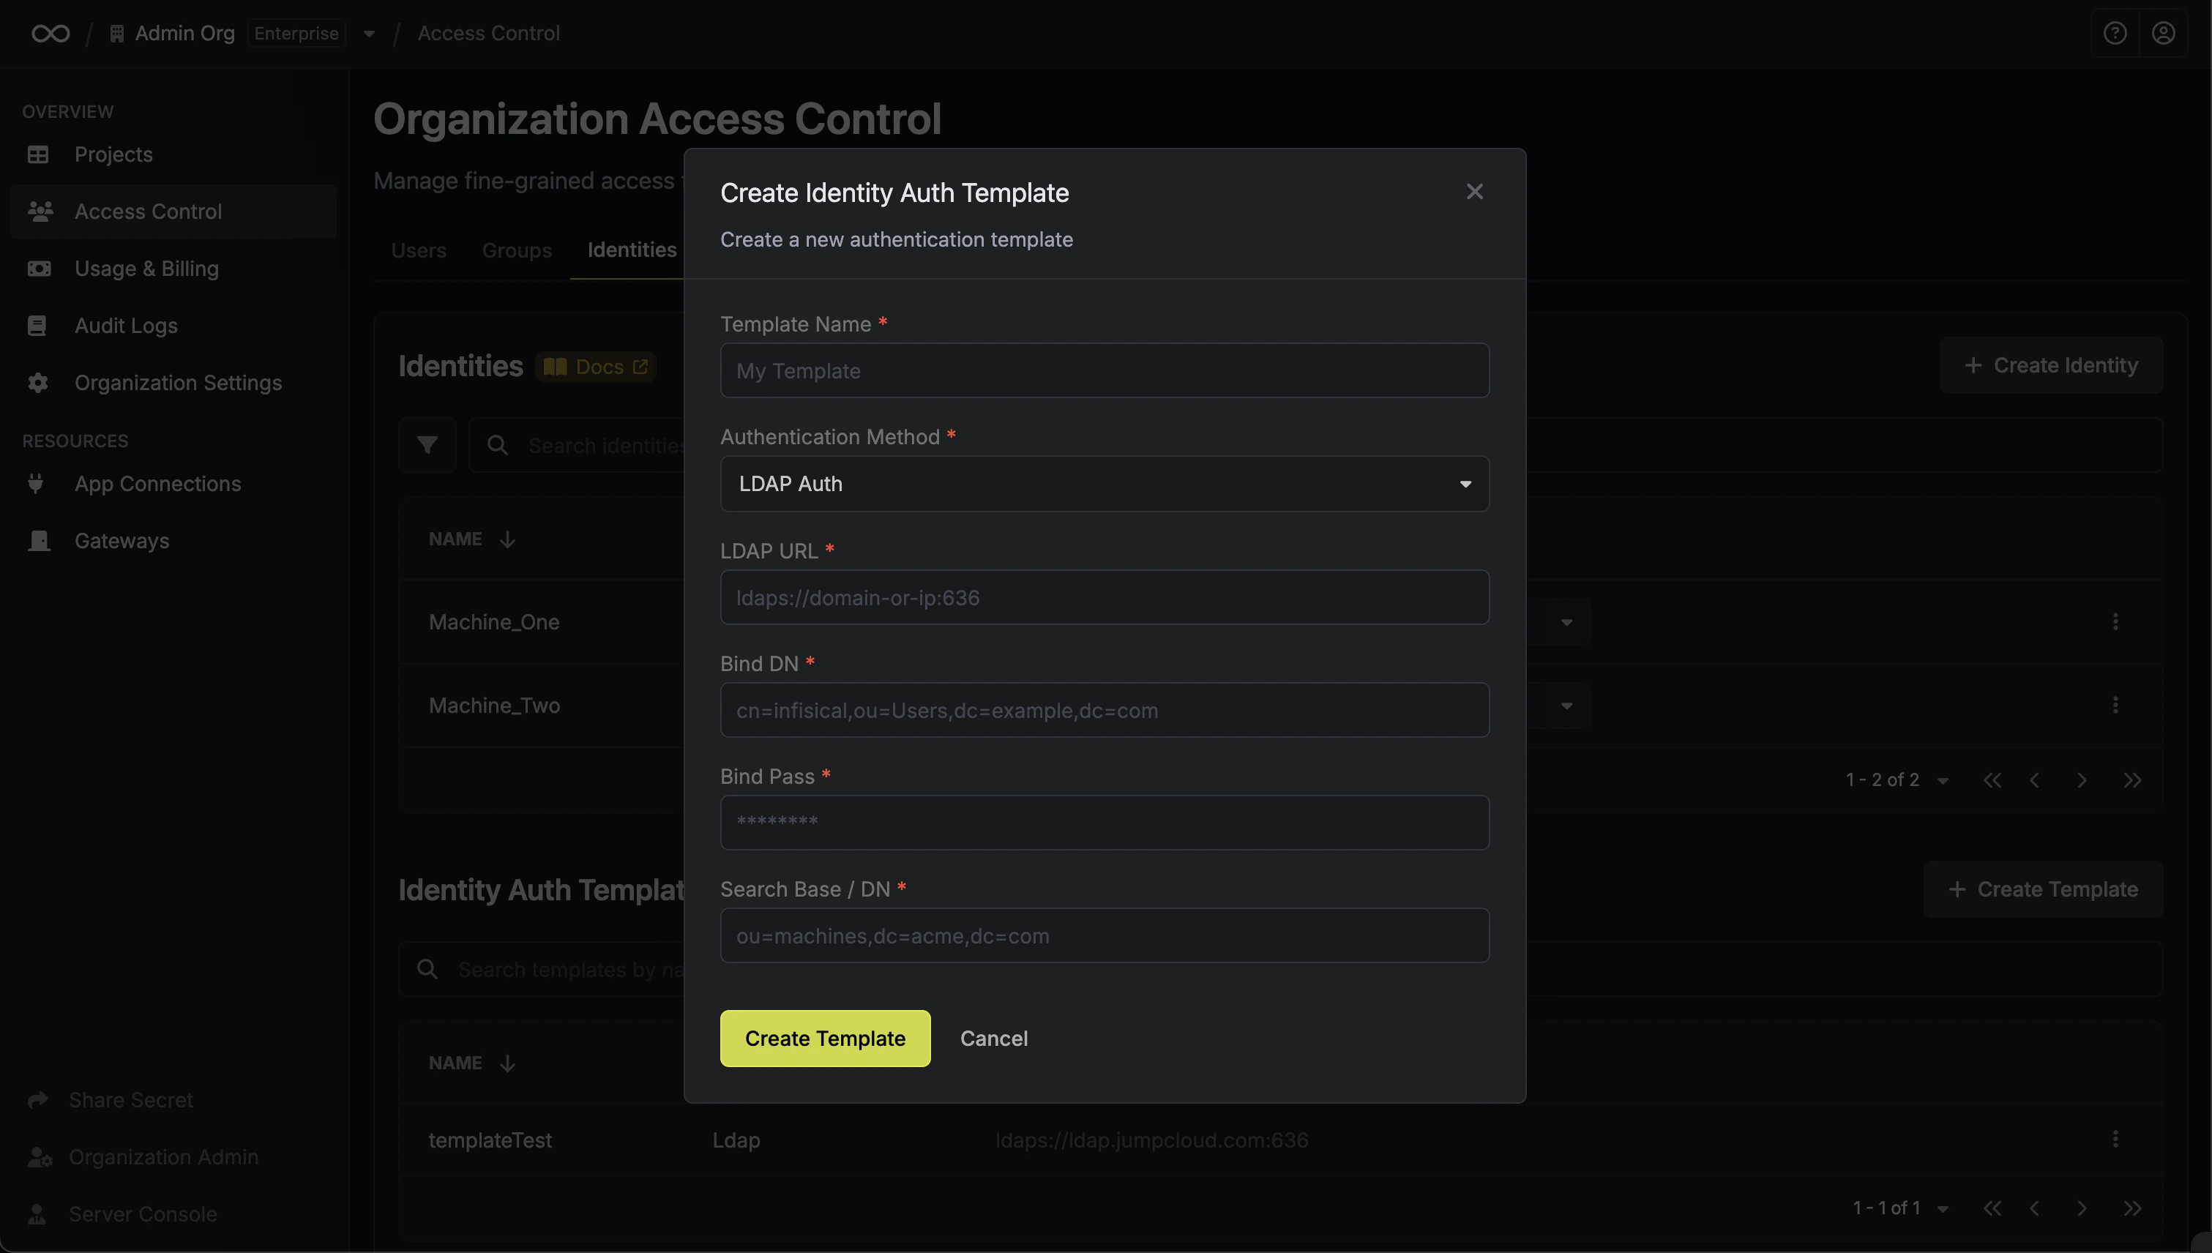Open the Authentication Method LDAP Auth dropdown
The width and height of the screenshot is (2212, 1253).
click(1105, 484)
